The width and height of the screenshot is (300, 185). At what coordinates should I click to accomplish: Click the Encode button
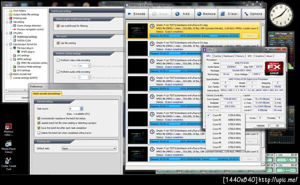(137, 14)
